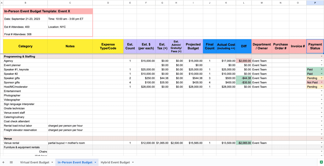Image resolution: width=324 pixels, height=166 pixels.
Task: Open payment status dropdown for Venue rental row
Action: click(321, 143)
